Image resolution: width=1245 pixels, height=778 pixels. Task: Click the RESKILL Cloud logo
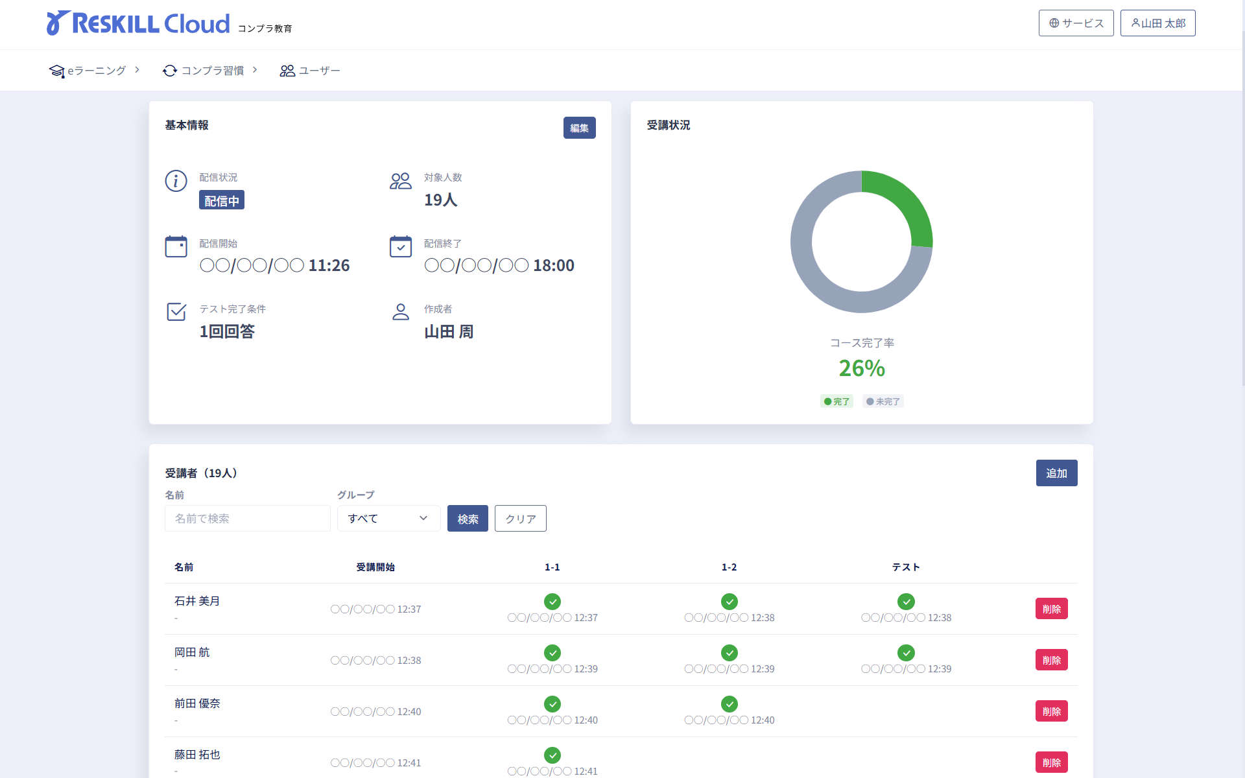pos(138,23)
